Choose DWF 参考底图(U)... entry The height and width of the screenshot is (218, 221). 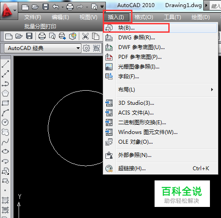coord(160,47)
